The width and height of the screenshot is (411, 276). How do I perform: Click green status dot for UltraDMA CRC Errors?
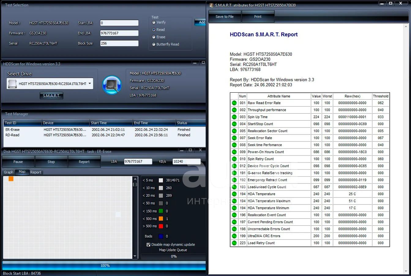click(x=234, y=236)
